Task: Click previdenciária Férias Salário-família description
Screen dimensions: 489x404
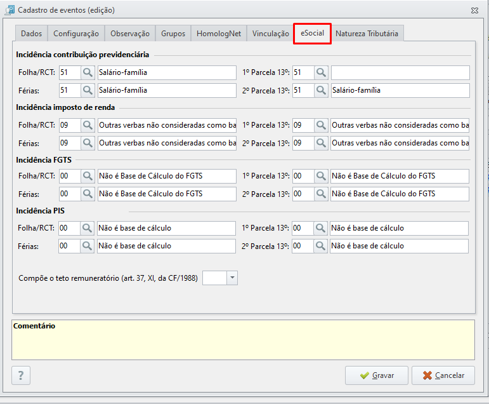Action: coord(167,90)
